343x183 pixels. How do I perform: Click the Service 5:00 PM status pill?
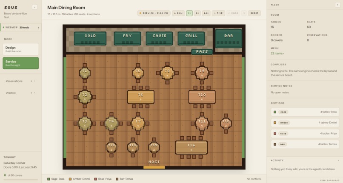pos(154,13)
